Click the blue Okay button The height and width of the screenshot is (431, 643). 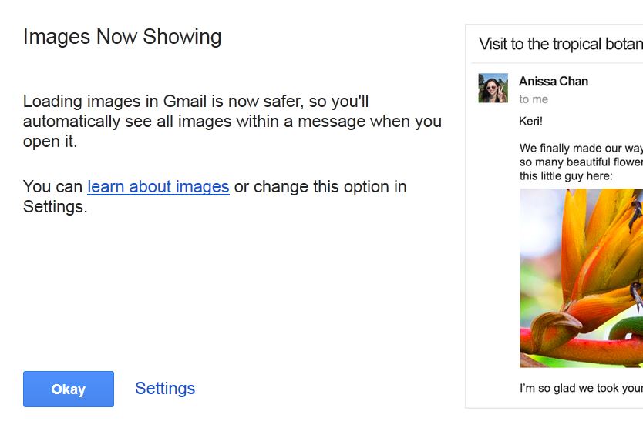69,389
